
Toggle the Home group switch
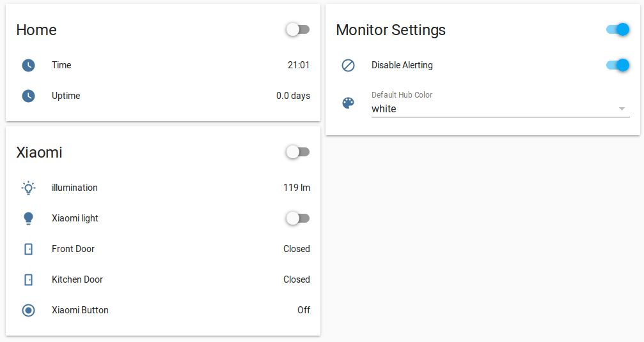(x=298, y=29)
